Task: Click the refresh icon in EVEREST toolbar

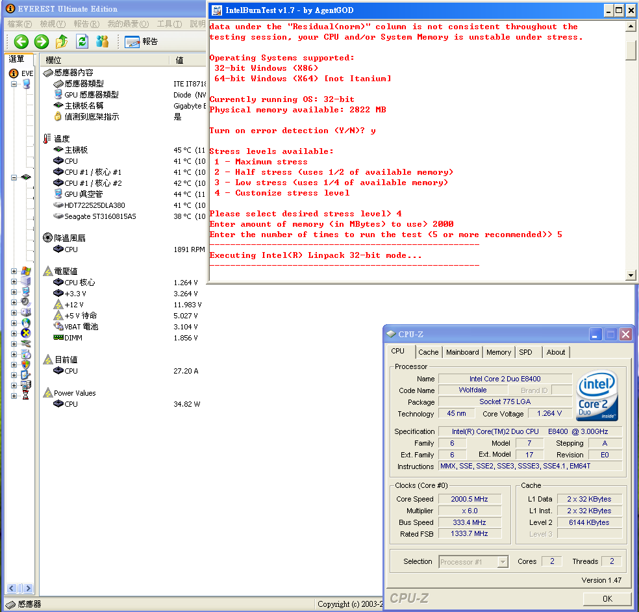Action: pos(82,42)
